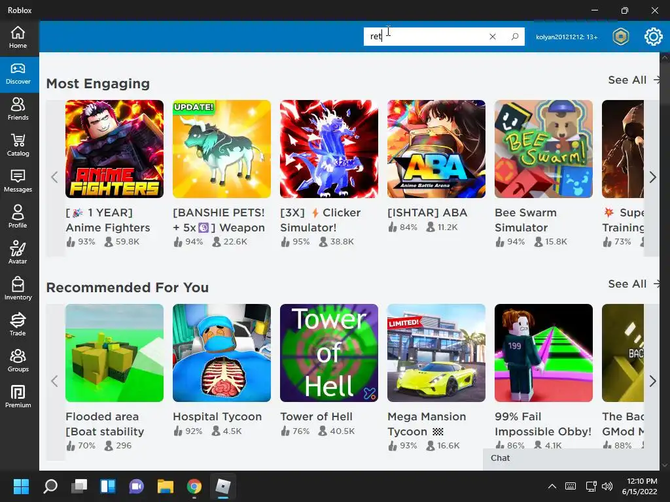Open the settings gear icon

[x=653, y=37]
